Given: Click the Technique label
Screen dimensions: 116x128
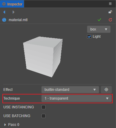Looking at the screenshot, I should [11, 98].
